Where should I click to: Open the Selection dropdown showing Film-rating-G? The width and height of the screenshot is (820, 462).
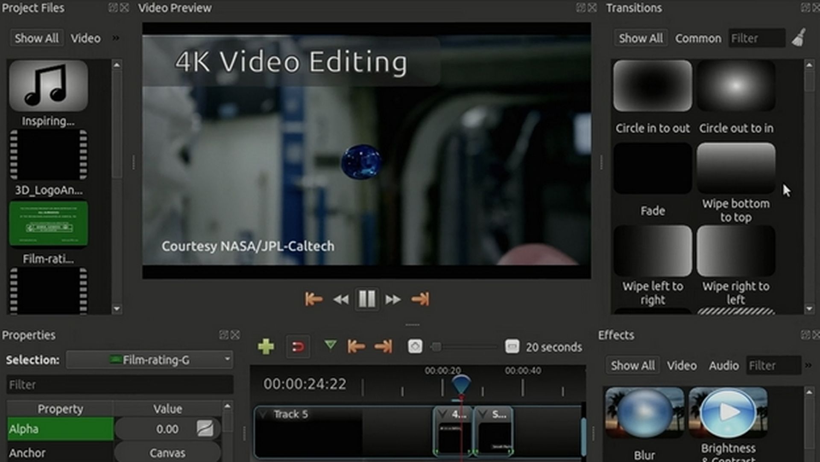[x=149, y=360]
